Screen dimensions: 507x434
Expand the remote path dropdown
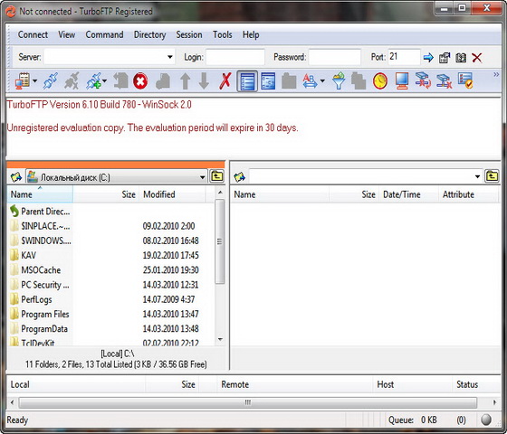click(x=477, y=176)
